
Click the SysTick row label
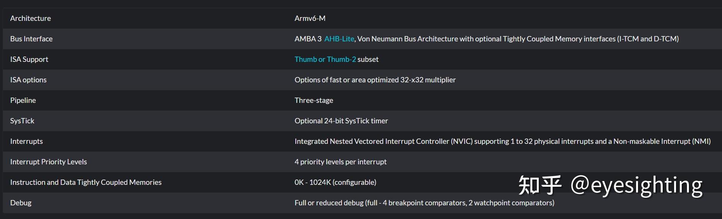point(22,121)
